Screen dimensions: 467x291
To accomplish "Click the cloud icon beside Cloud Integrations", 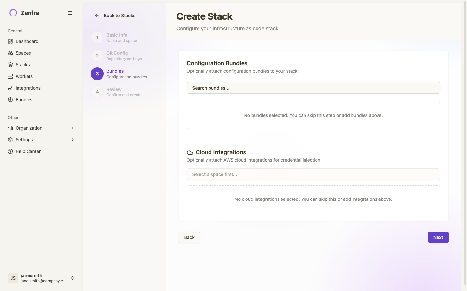I will pyautogui.click(x=190, y=152).
